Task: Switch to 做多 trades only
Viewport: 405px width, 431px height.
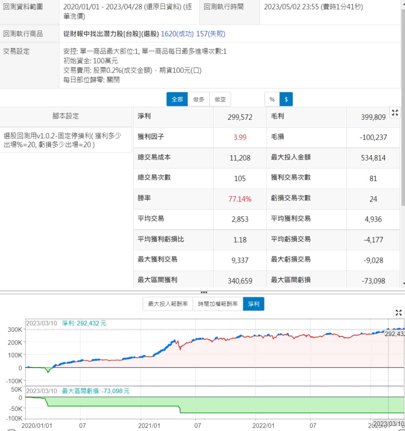Action: 199,99
